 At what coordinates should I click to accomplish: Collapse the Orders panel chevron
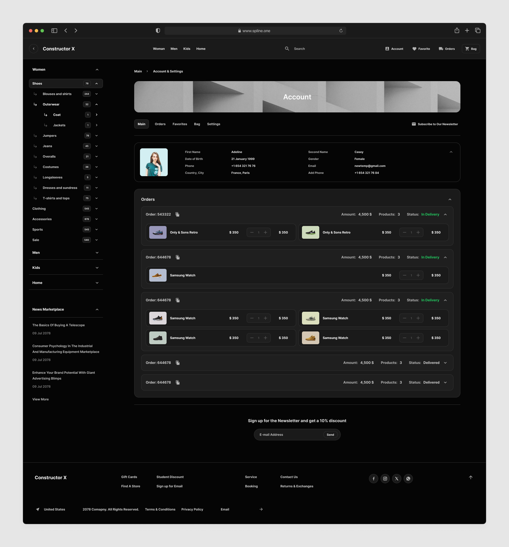450,199
